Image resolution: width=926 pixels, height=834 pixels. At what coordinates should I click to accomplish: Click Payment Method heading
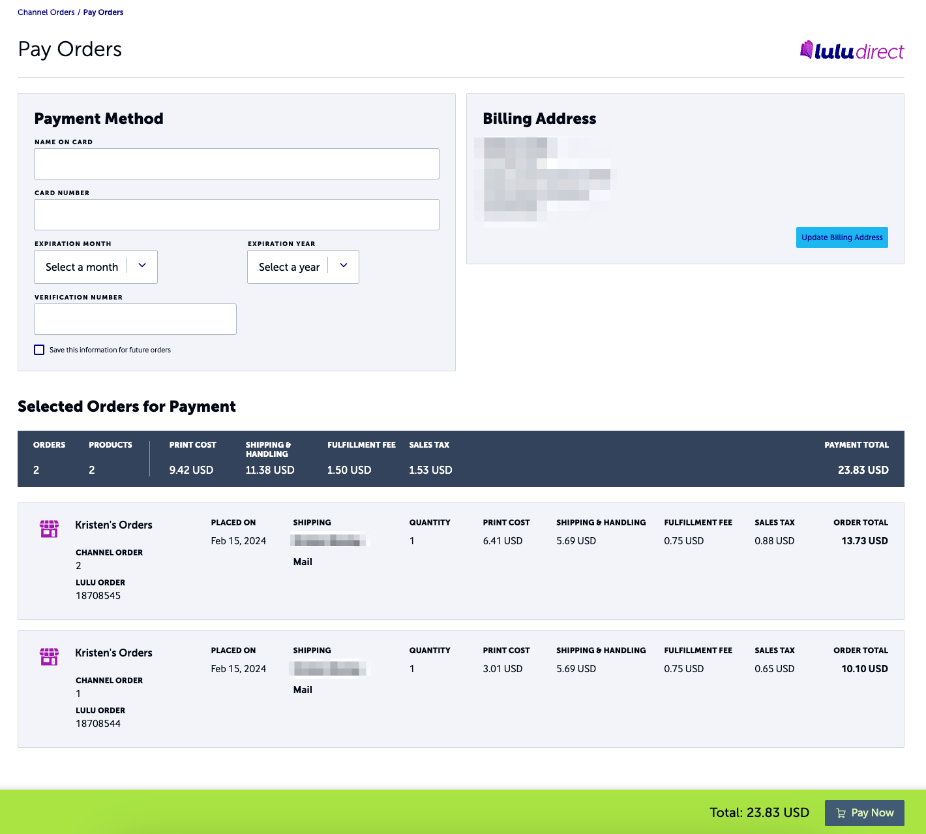coord(98,119)
